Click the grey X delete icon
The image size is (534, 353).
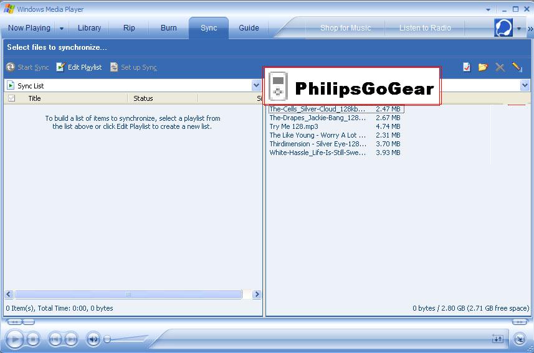point(500,67)
